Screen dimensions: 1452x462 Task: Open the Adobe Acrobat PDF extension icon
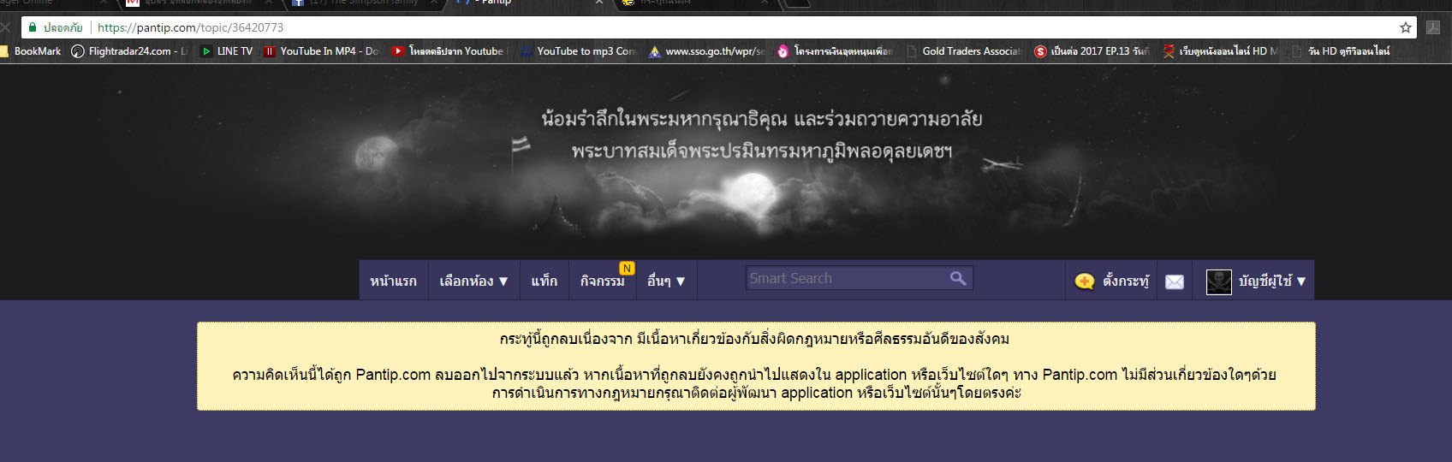(x=1433, y=27)
